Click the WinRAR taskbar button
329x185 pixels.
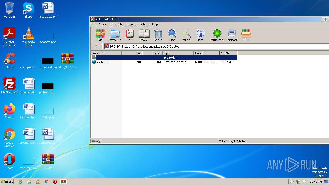tap(63, 181)
